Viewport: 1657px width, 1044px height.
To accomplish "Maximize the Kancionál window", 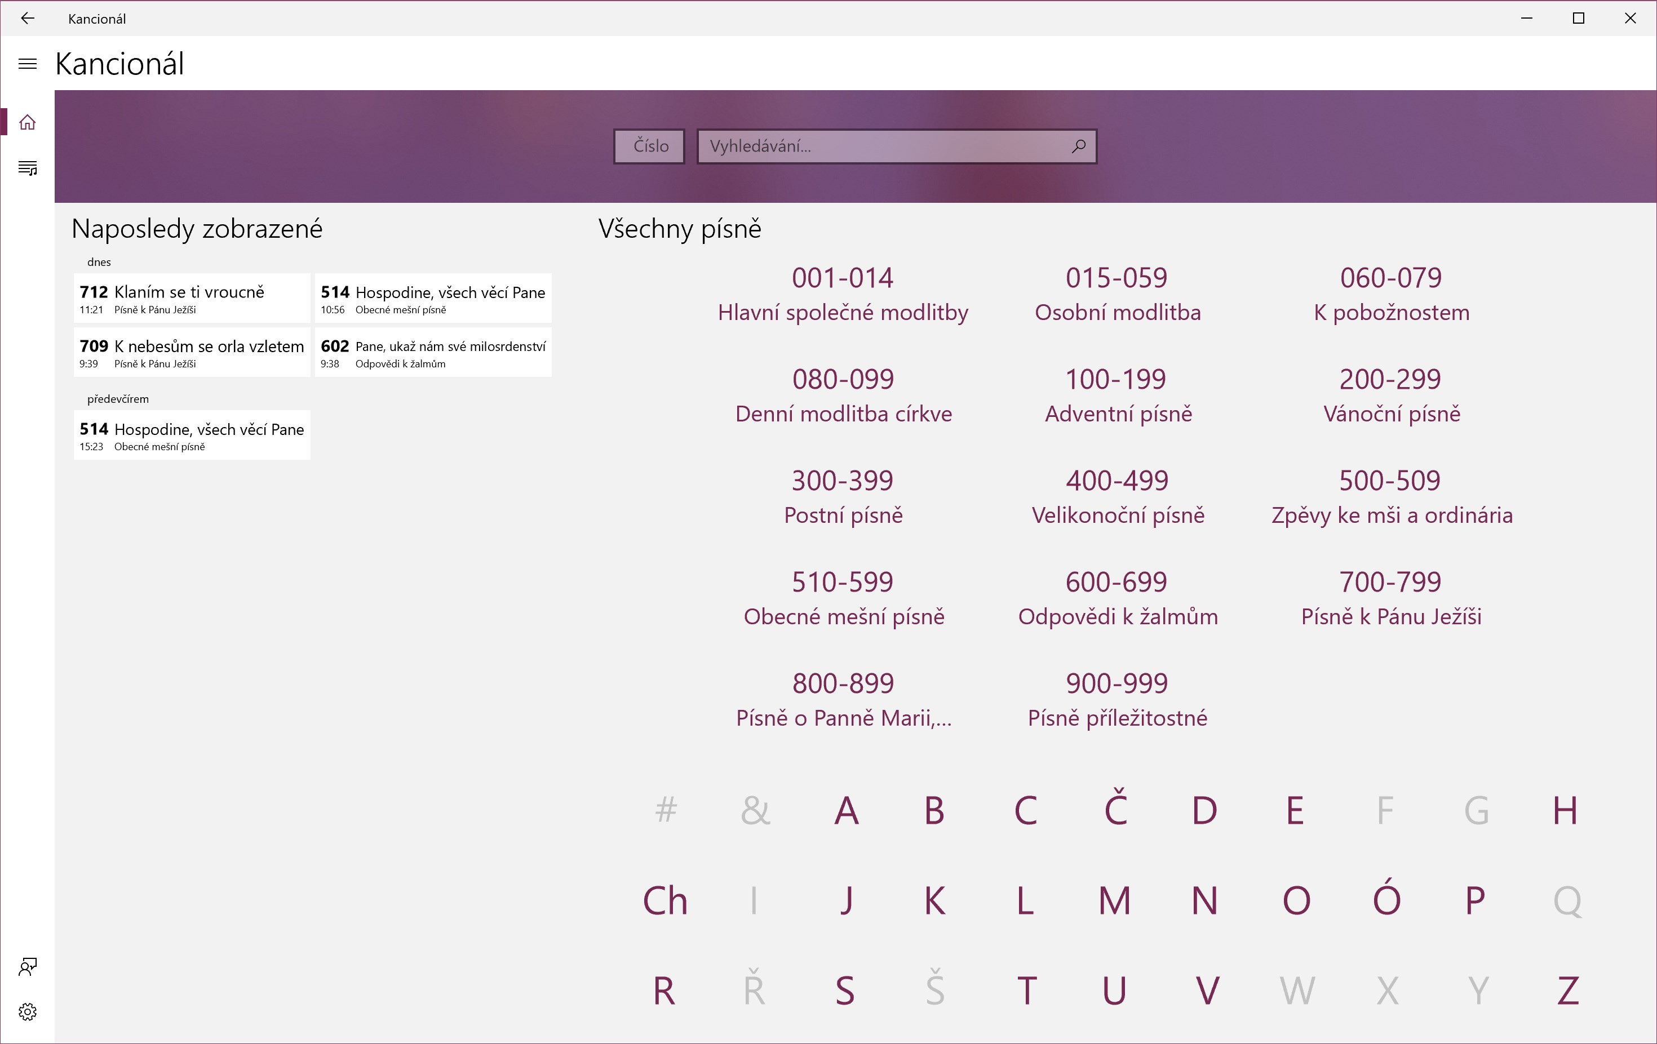I will [x=1579, y=19].
